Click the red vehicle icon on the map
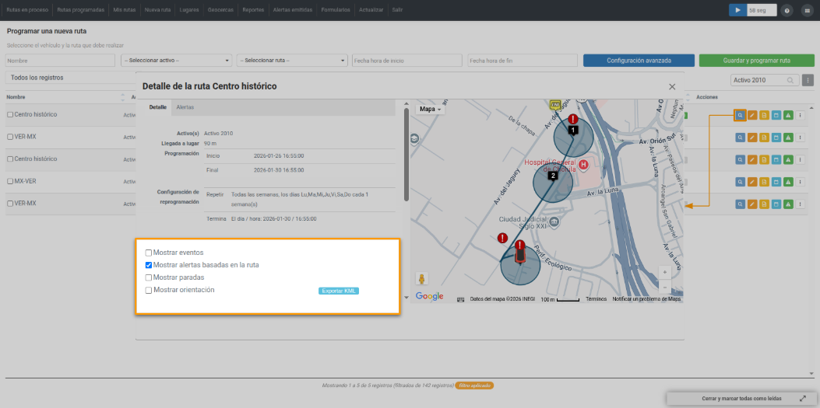Screen dimensions: 820x408 520,256
